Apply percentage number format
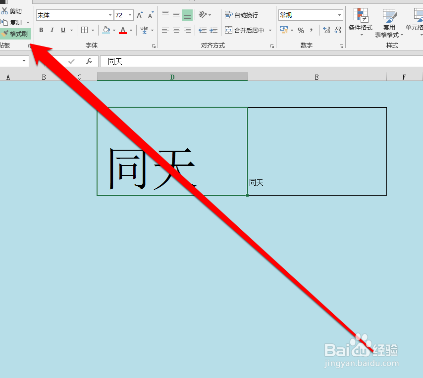Screen dimensions: 423x378 pyautogui.click(x=300, y=30)
